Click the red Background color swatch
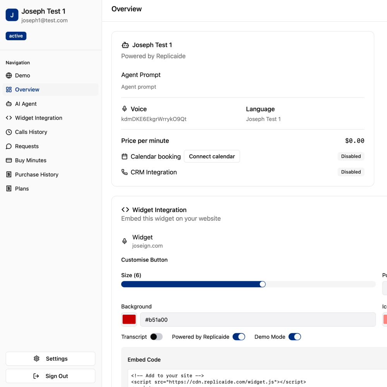The image size is (387, 387). (x=129, y=319)
